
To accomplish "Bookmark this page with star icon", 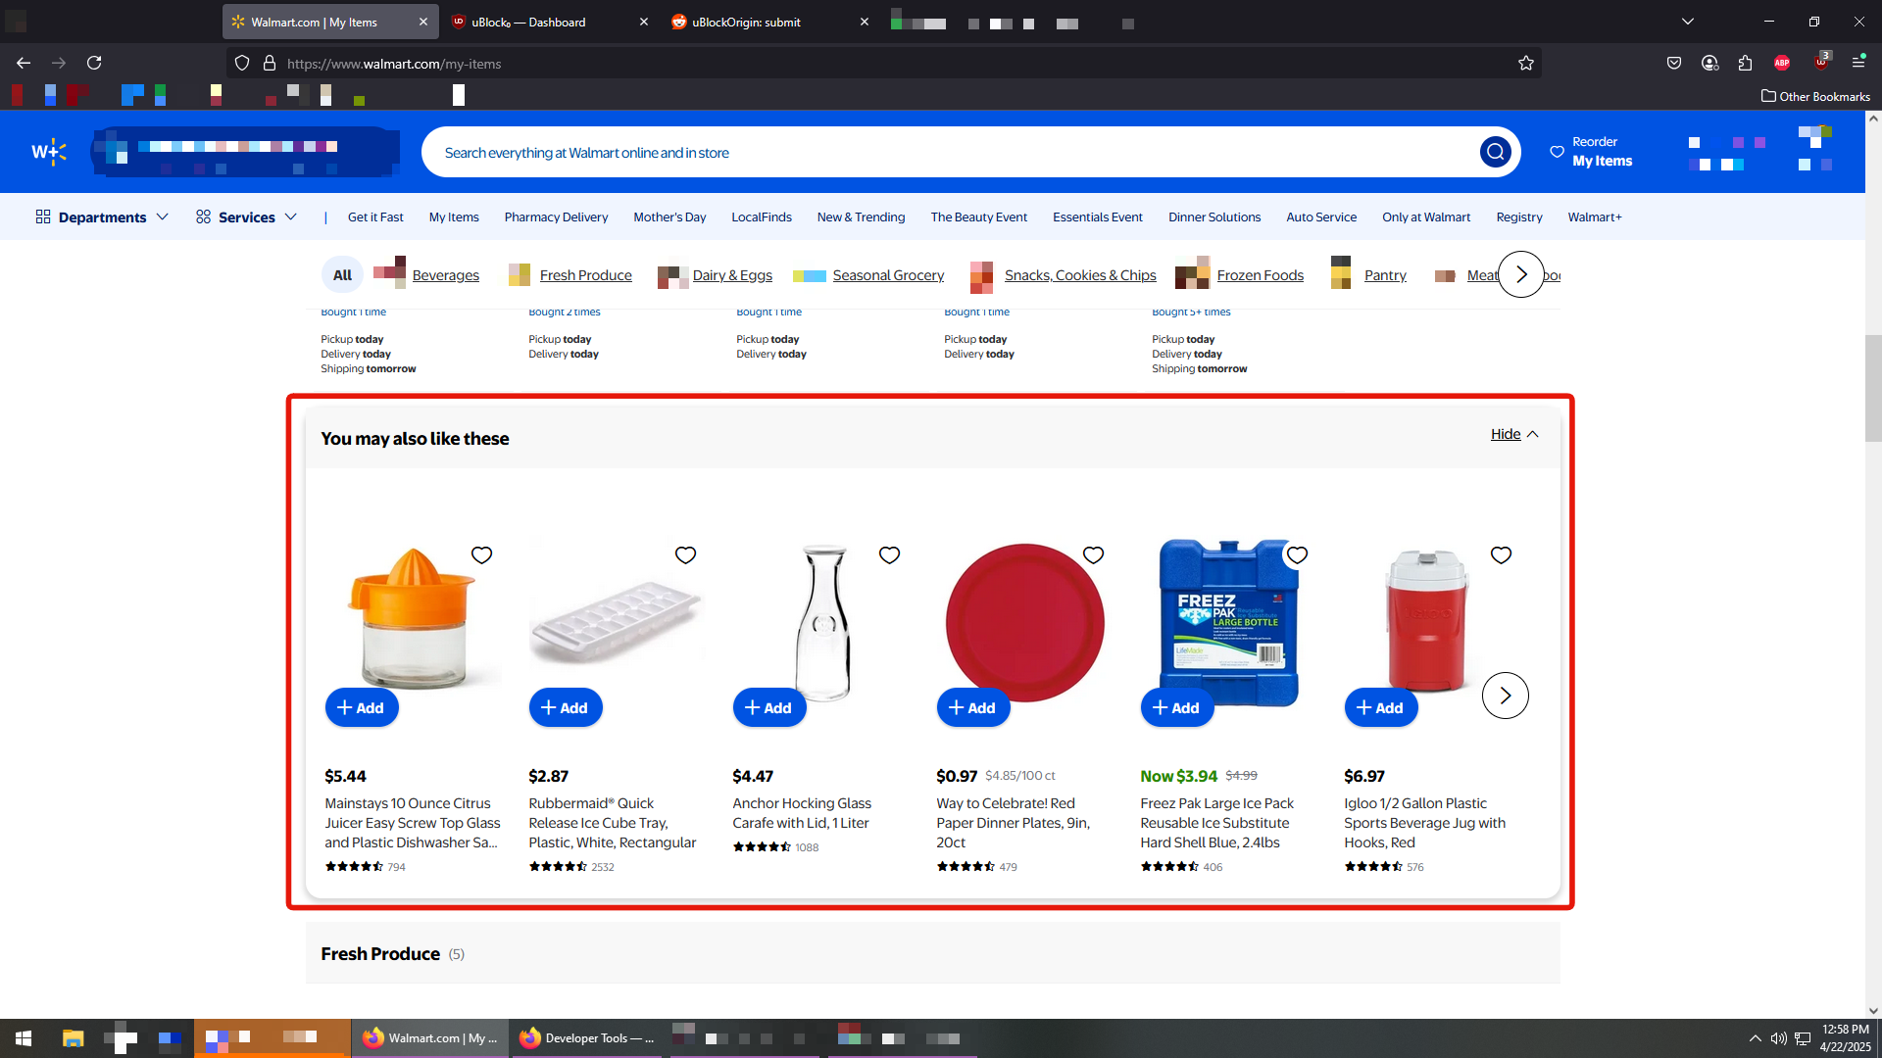I will tap(1526, 63).
